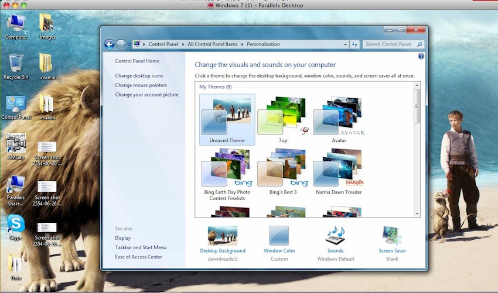The image size is (498, 293).
Task: Open the Control Panel desktop shortcut
Action: (x=16, y=108)
